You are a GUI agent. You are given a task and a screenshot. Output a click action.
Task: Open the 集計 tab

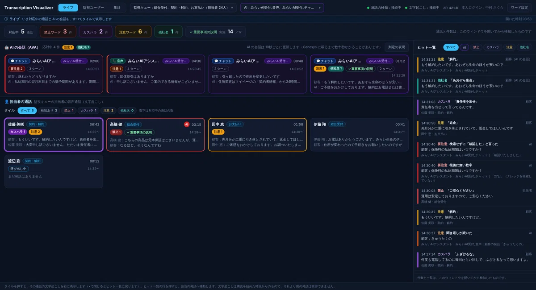click(117, 8)
